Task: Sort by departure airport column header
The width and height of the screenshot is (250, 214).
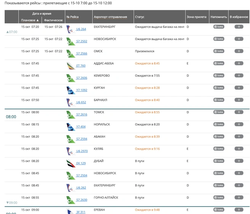Action: (x=111, y=17)
